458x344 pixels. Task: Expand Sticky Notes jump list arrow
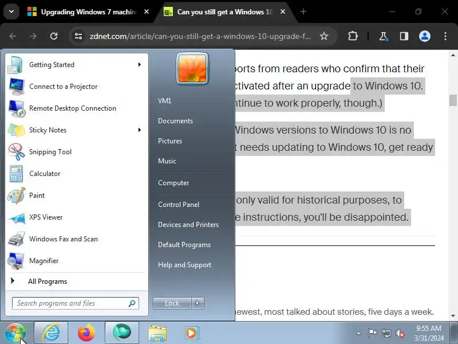140,130
